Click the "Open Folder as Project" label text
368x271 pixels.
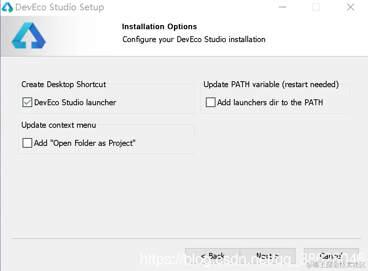(85, 143)
